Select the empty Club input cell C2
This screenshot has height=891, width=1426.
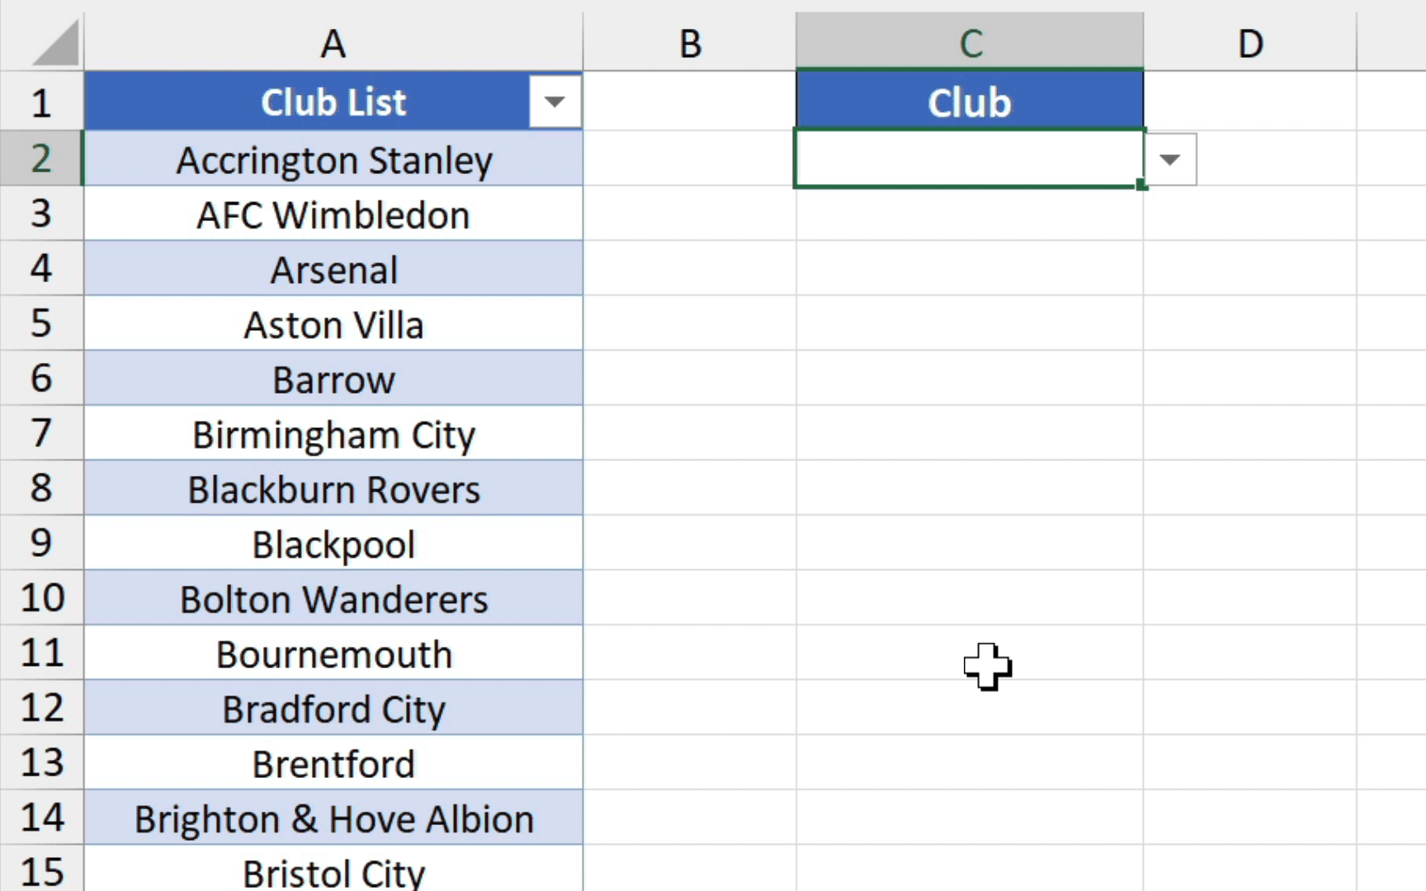tap(969, 158)
